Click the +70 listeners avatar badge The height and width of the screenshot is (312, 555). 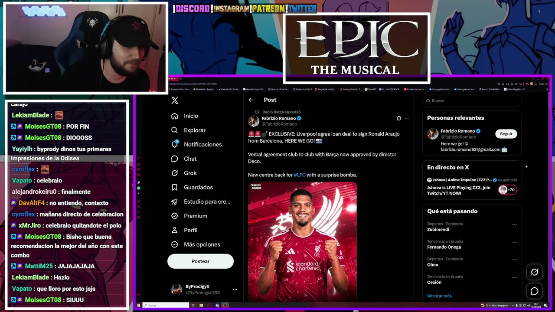(507, 190)
